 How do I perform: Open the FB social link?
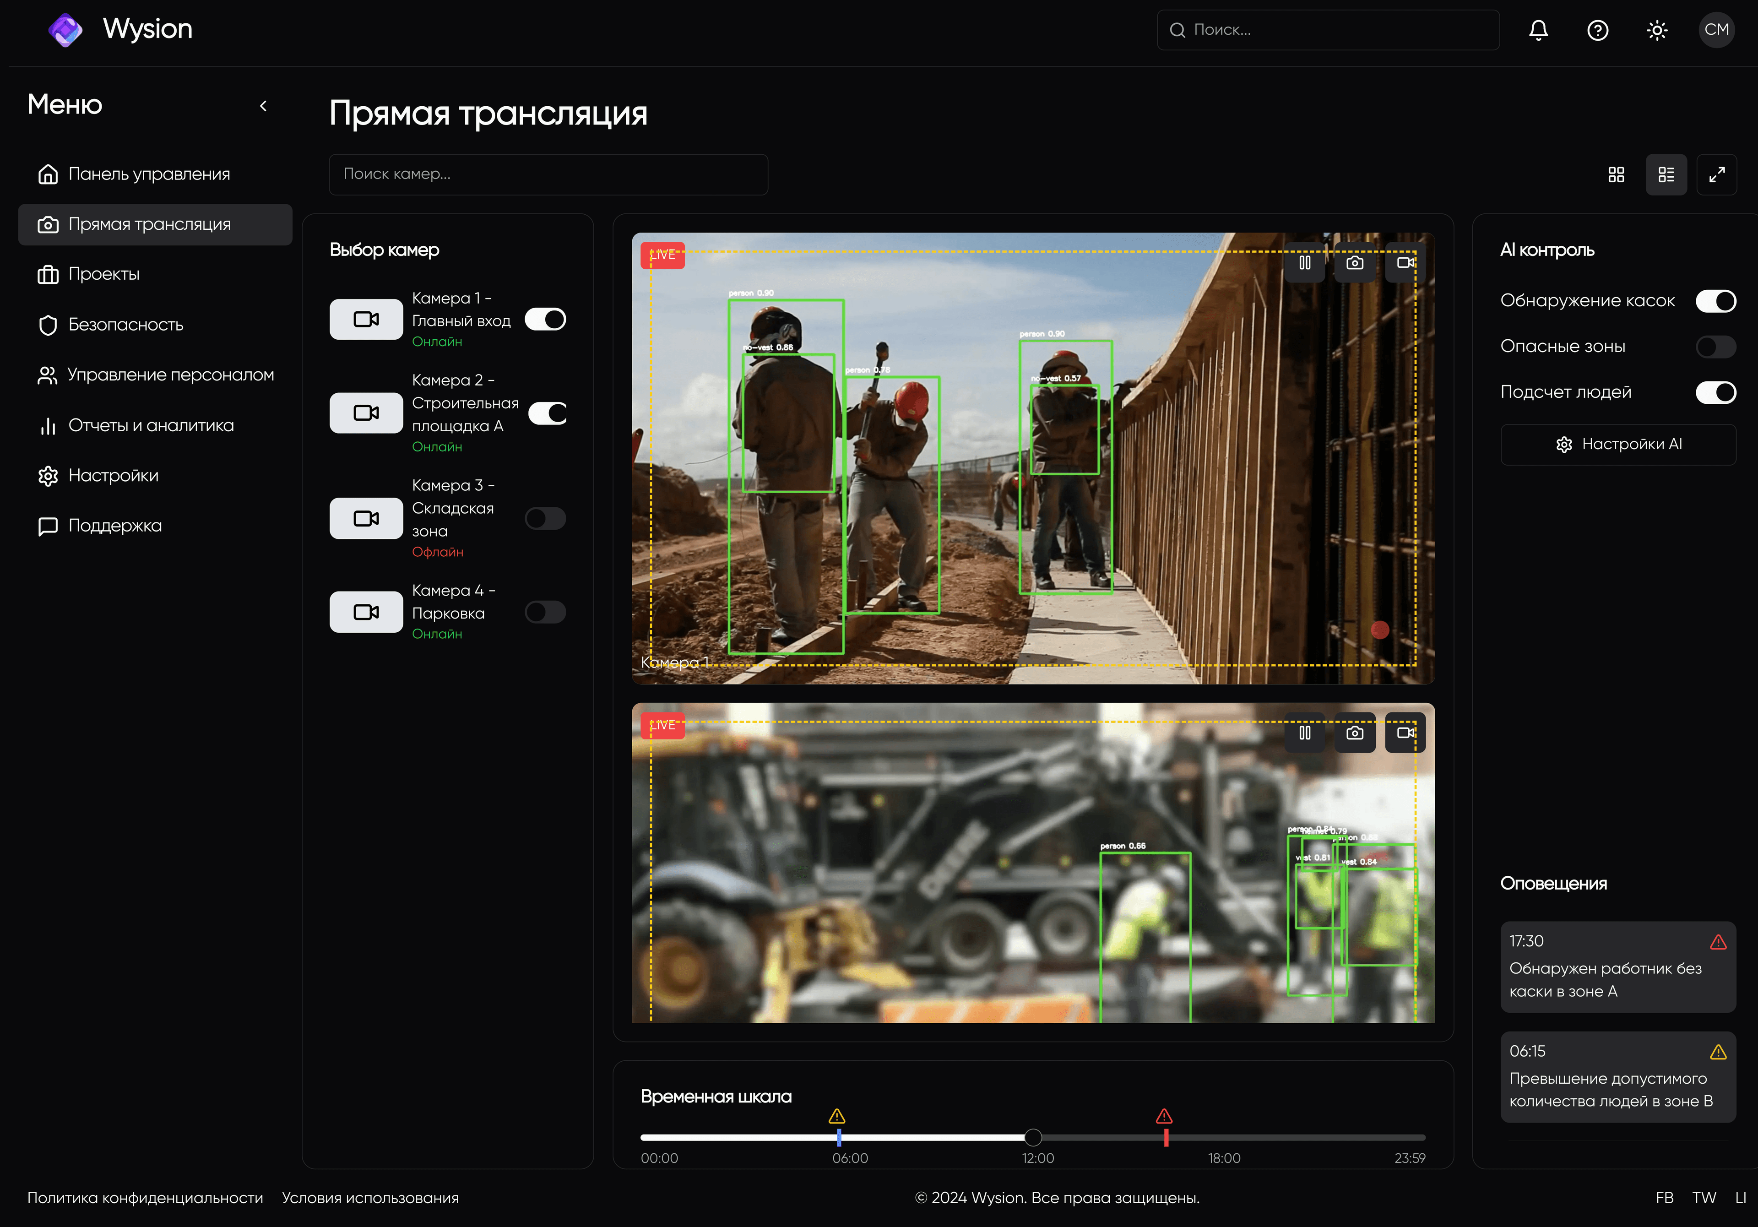click(x=1664, y=1198)
